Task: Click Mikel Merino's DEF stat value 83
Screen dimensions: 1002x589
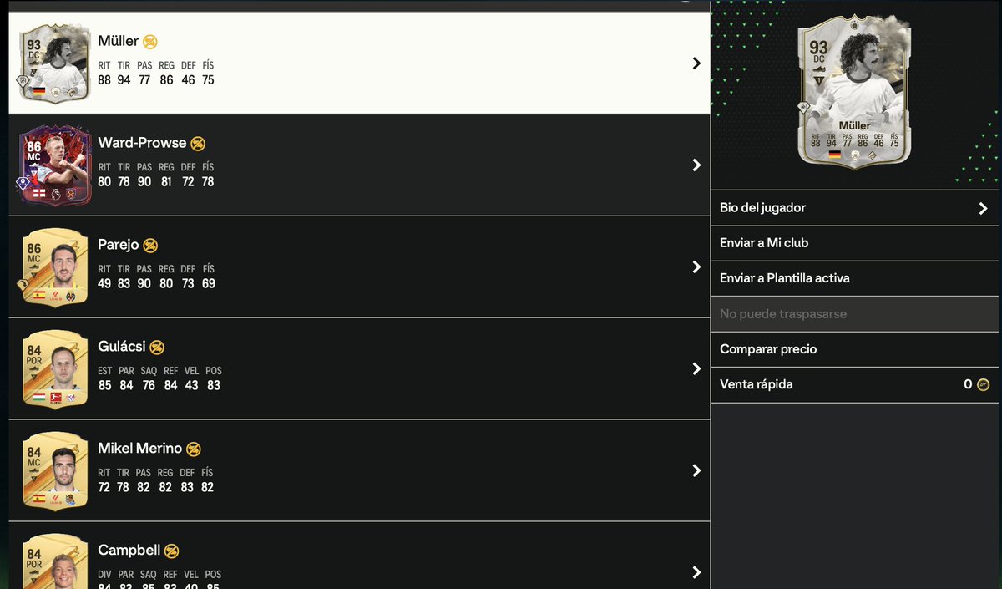Action: [187, 488]
